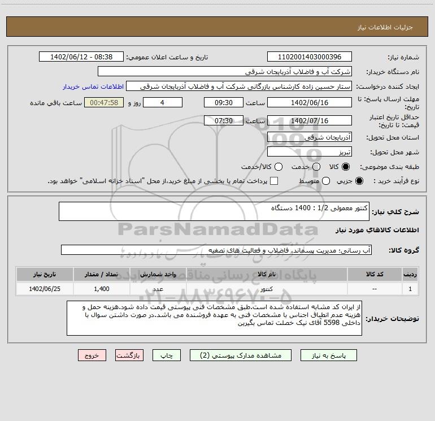Click the quantity cell 1,400

[102, 289]
